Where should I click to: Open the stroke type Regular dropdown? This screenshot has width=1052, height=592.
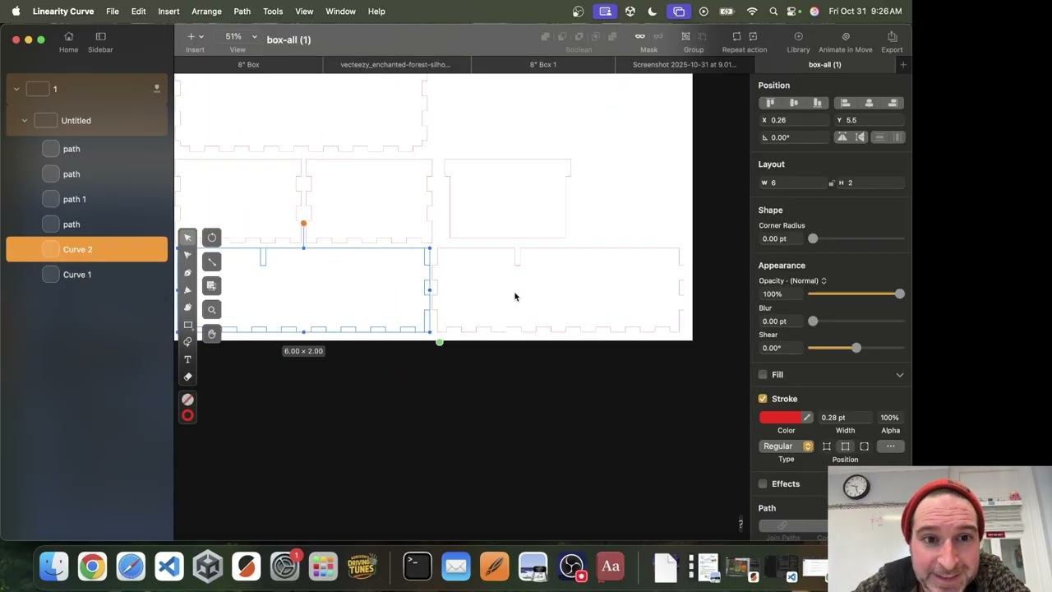click(786, 446)
